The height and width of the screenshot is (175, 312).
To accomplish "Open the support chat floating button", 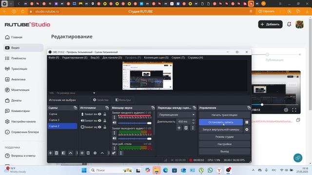I will click(298, 157).
